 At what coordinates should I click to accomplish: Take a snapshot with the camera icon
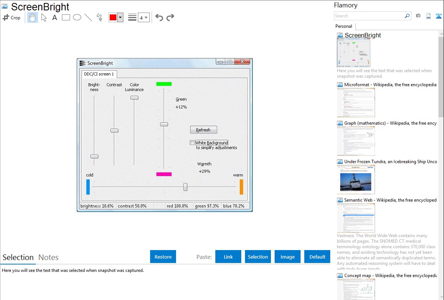pos(418,16)
